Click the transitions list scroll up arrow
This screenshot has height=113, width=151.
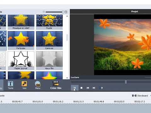pyautogui.click(x=67, y=16)
